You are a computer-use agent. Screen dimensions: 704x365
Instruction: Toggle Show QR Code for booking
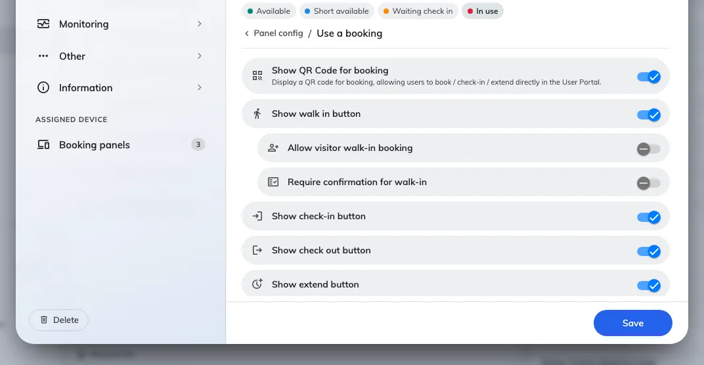coord(649,77)
